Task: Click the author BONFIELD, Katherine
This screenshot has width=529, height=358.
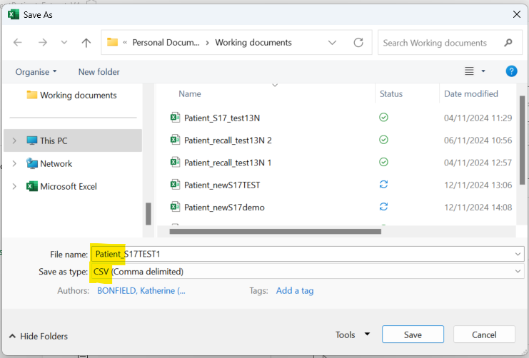Action: coord(141,290)
